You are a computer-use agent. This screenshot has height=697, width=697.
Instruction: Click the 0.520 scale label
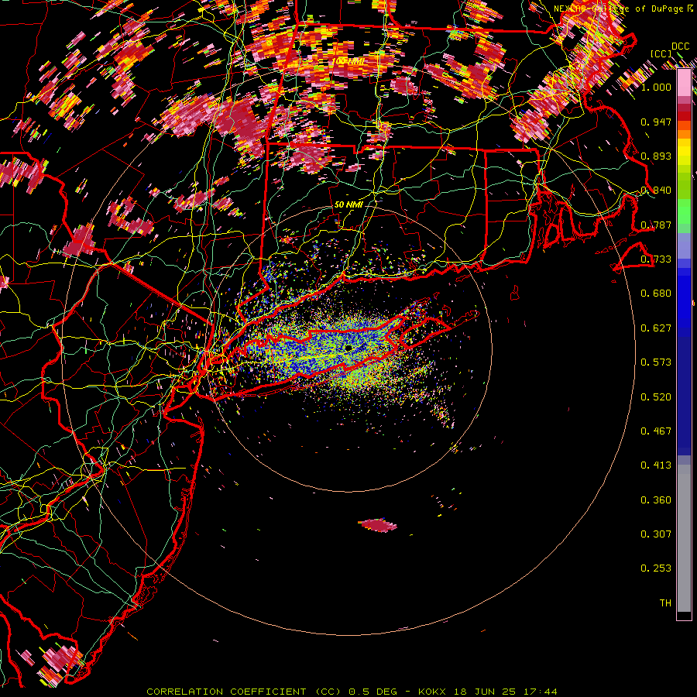[x=656, y=397]
